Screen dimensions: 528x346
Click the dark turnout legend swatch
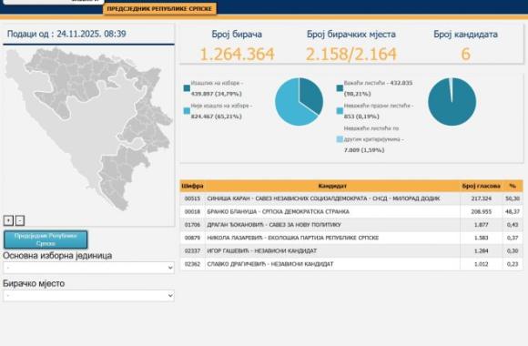pos(187,88)
